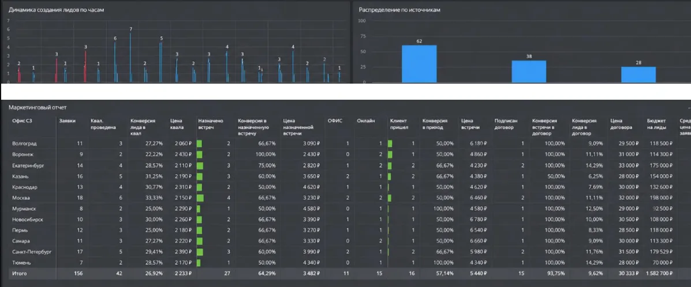Screen dimensions: 691x287
Task: Sort by Бюджет на лиды column header
Action: pos(656,124)
